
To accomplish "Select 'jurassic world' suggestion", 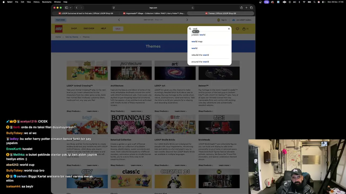I will (198, 35).
